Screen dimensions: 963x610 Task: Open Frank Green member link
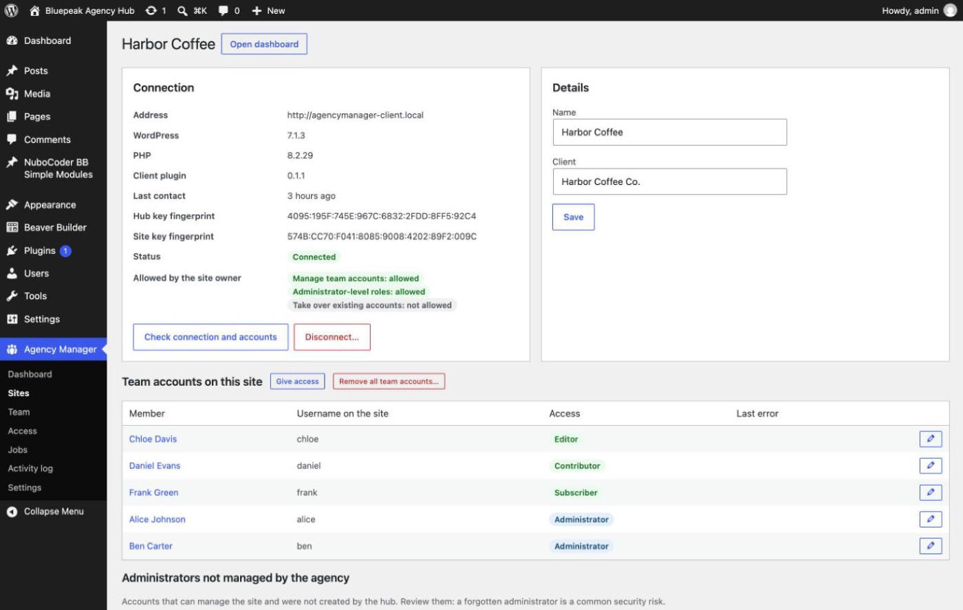tap(153, 492)
